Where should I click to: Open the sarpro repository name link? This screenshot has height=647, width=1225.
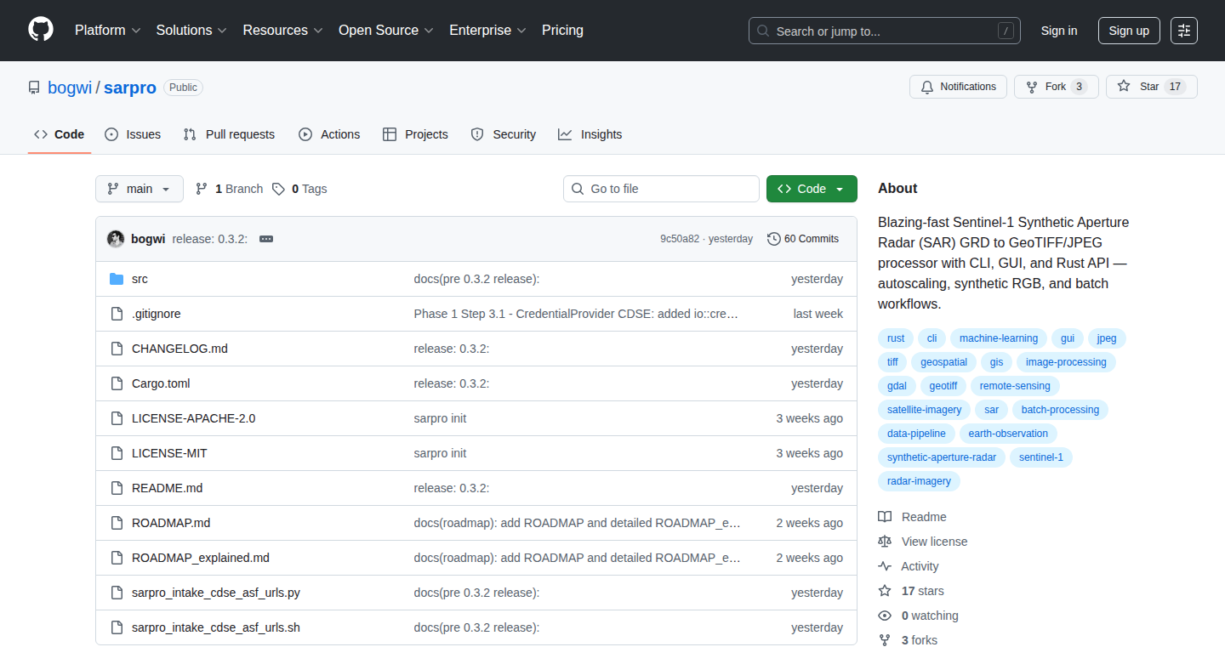coord(130,88)
